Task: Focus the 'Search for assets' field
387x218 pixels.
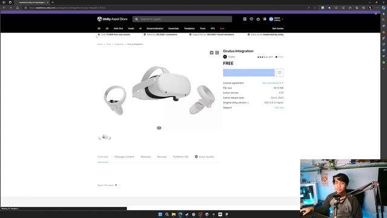Action: click(182, 19)
